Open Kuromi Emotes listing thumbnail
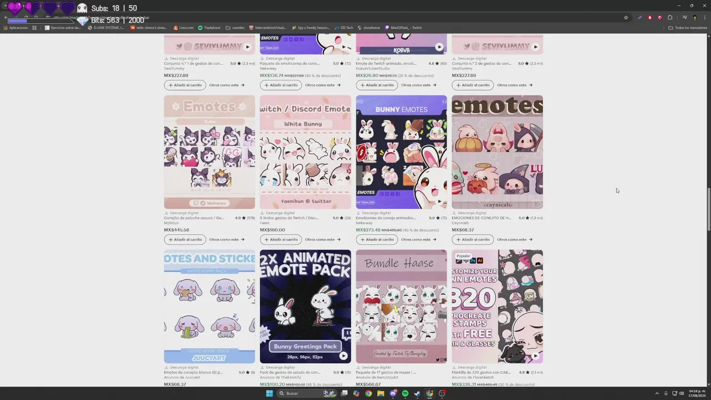This screenshot has height=400, width=711. click(x=209, y=152)
